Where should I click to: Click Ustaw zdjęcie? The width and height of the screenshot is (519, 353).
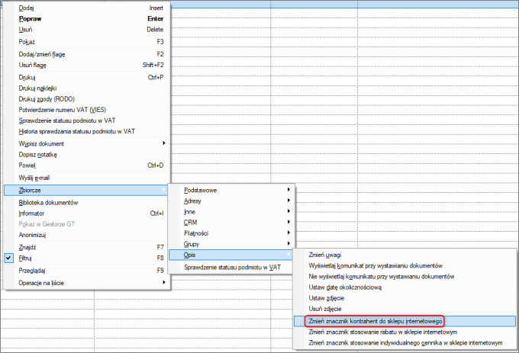tap(405, 298)
